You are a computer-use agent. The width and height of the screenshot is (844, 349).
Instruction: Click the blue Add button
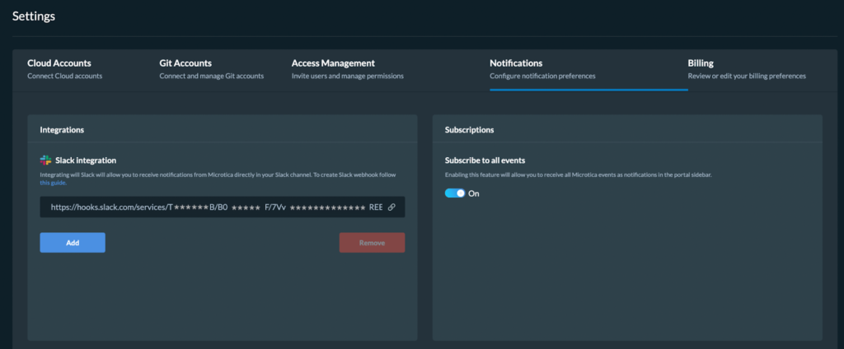tap(73, 243)
